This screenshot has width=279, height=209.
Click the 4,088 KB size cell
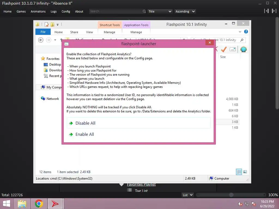tap(232, 99)
